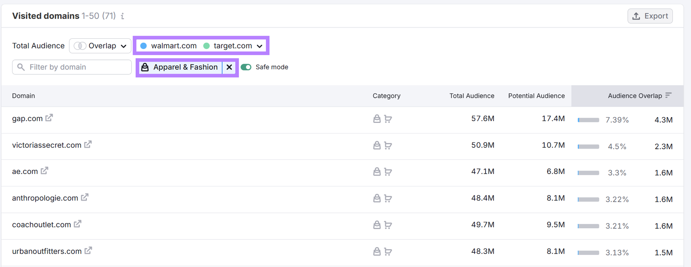The width and height of the screenshot is (691, 267).
Task: Sort by Potential Audience column header
Action: tap(536, 96)
